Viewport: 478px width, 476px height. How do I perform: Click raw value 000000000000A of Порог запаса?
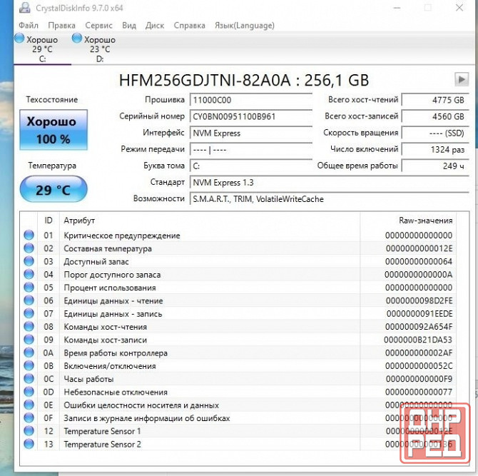click(419, 275)
